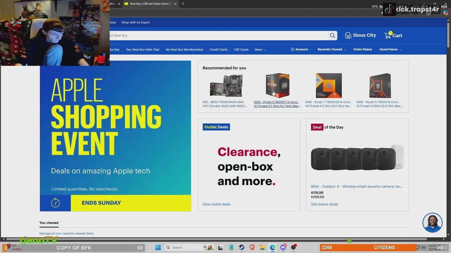The height and width of the screenshot is (253, 451).
Task: Open Brave browser from the taskbar
Action: click(252, 248)
